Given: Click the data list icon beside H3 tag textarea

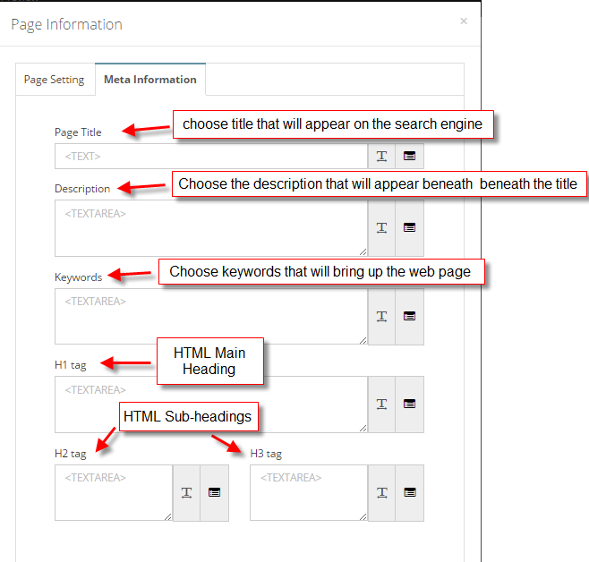Looking at the screenshot, I should click(409, 493).
